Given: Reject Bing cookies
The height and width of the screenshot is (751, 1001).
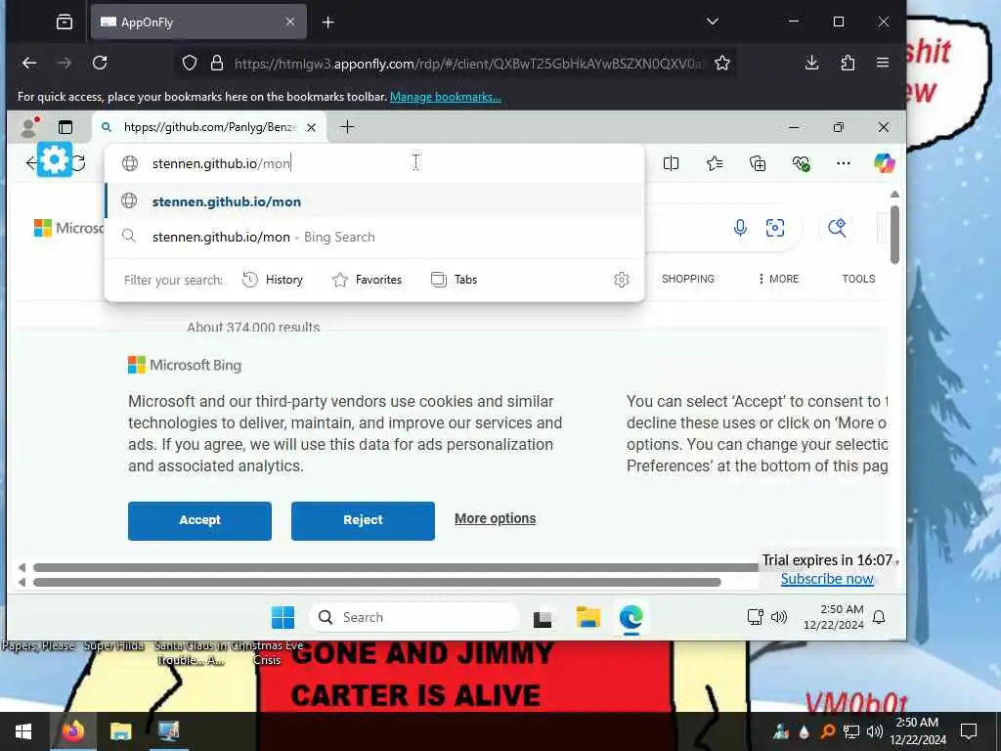Looking at the screenshot, I should 363,520.
